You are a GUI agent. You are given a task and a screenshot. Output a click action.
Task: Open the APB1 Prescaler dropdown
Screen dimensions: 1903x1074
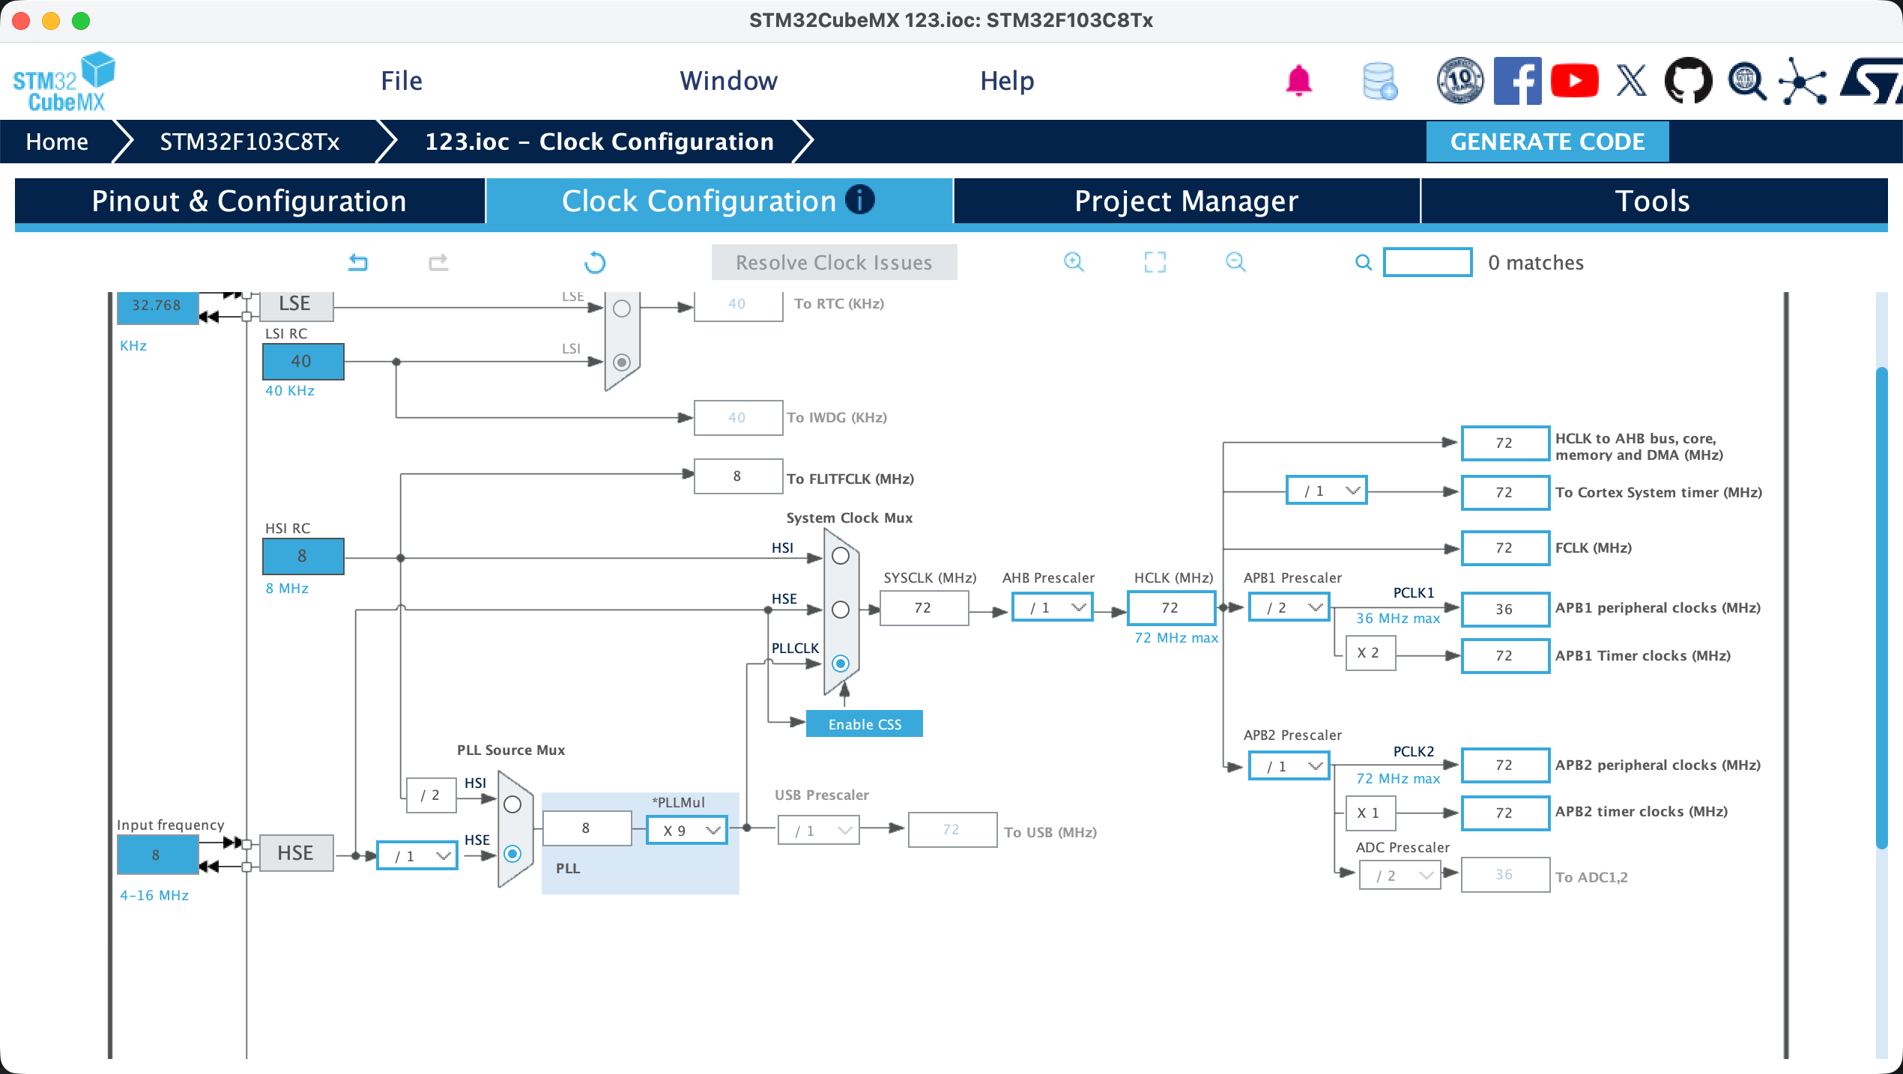pyautogui.click(x=1289, y=607)
